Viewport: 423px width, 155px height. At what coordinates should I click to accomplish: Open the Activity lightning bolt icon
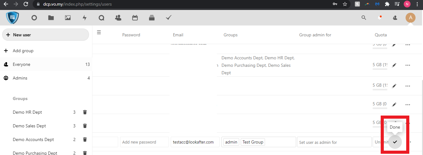tap(85, 18)
